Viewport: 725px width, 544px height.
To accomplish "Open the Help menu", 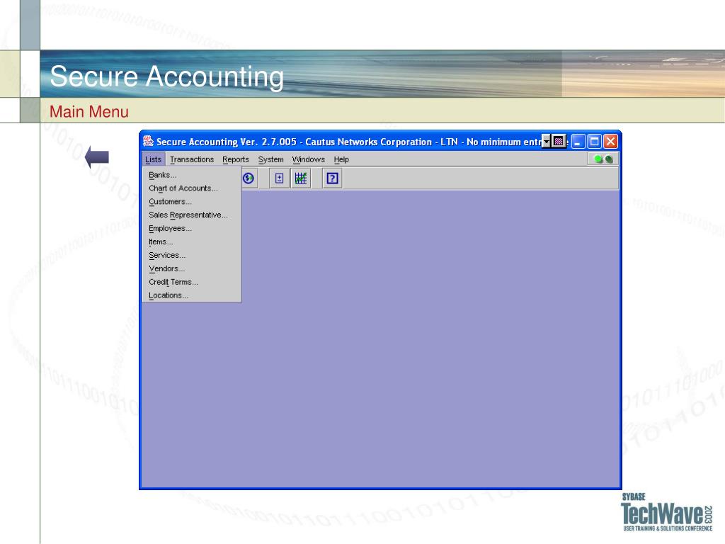I will pyautogui.click(x=341, y=159).
